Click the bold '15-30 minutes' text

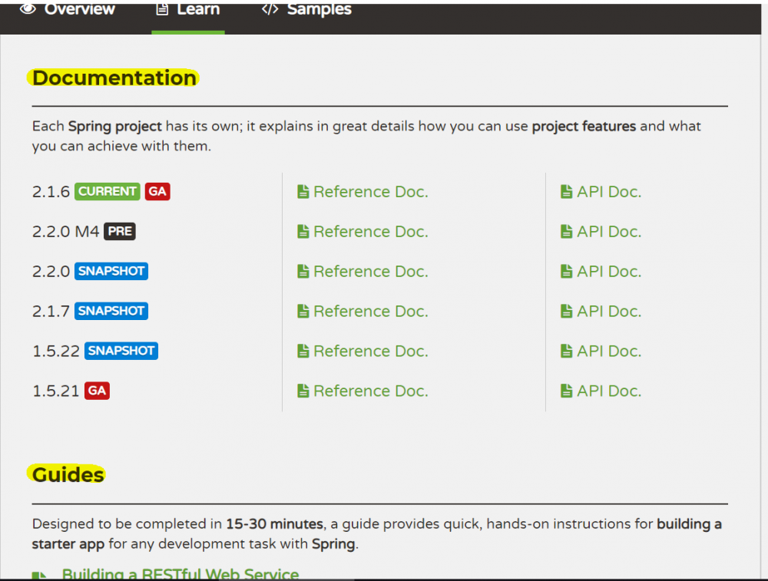click(274, 524)
